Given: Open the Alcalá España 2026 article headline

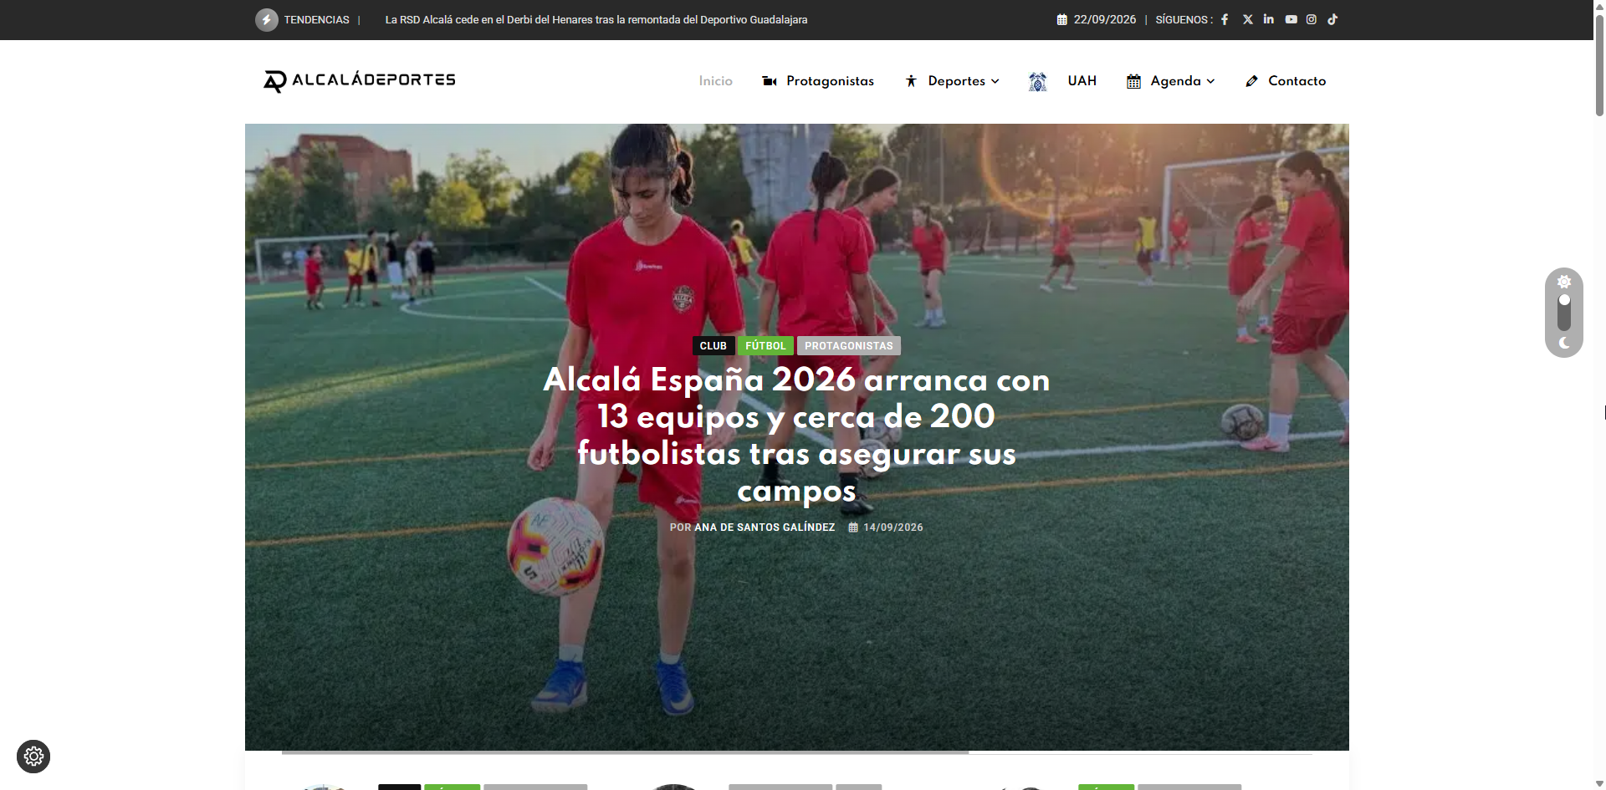Looking at the screenshot, I should click(796, 435).
